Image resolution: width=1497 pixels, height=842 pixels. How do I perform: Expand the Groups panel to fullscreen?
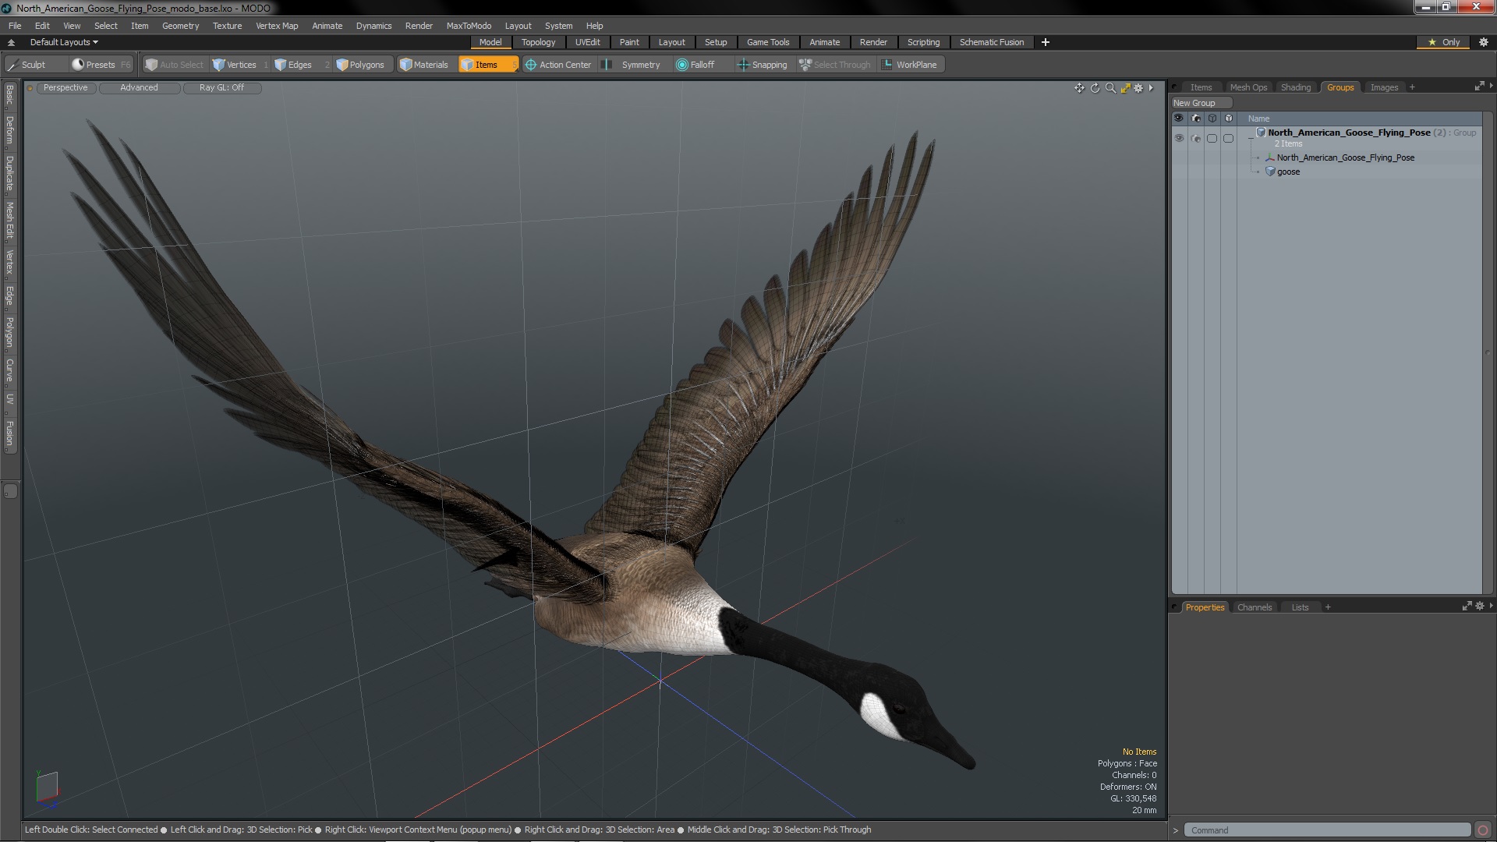click(1479, 87)
